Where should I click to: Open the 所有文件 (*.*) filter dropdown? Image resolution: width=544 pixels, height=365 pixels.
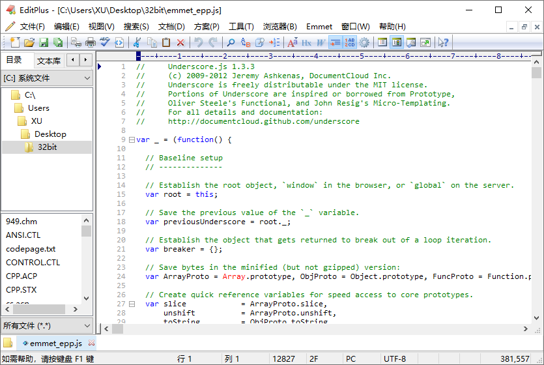pos(47,325)
